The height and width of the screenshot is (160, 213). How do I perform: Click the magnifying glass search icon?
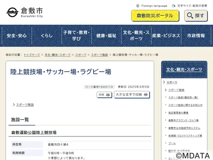pos(190,16)
